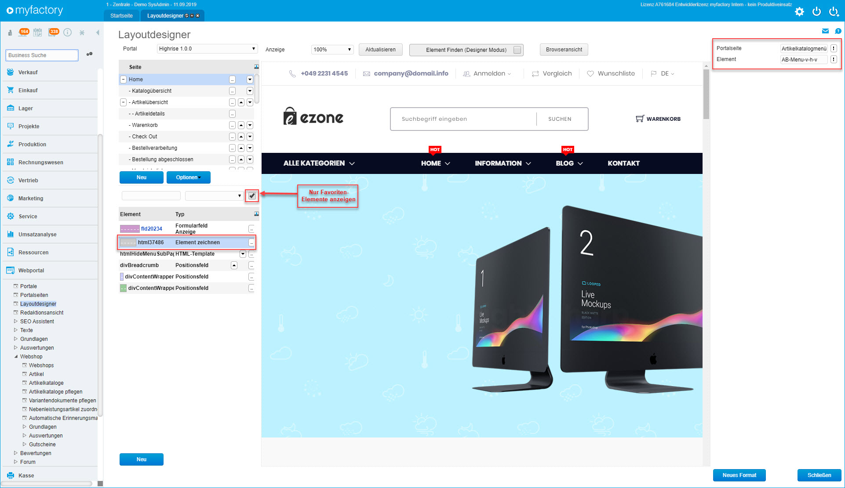Viewport: 845px width, 488px height.
Task: Click the Schließen button
Action: coord(819,475)
